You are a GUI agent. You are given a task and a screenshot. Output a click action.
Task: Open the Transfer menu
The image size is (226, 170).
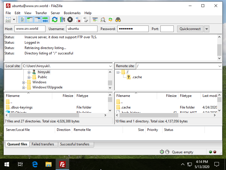coord(41,13)
